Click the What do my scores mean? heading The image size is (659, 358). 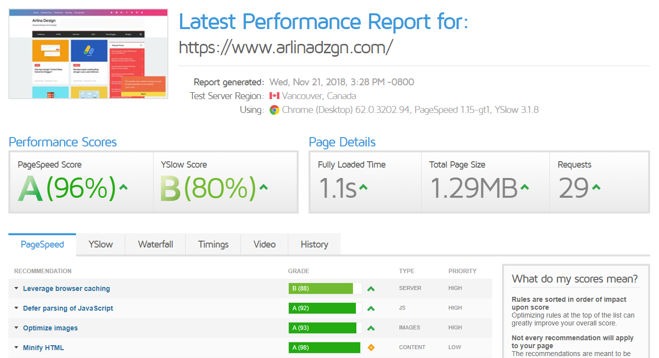pos(575,279)
